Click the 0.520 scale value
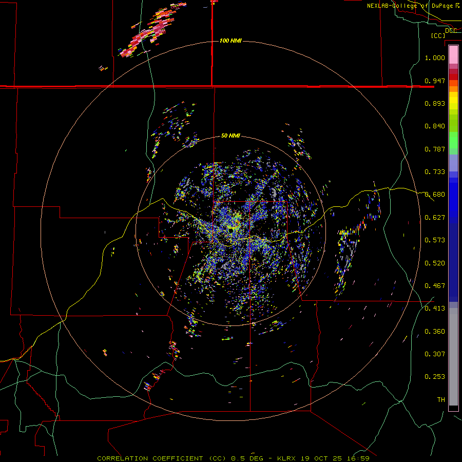 pos(435,263)
